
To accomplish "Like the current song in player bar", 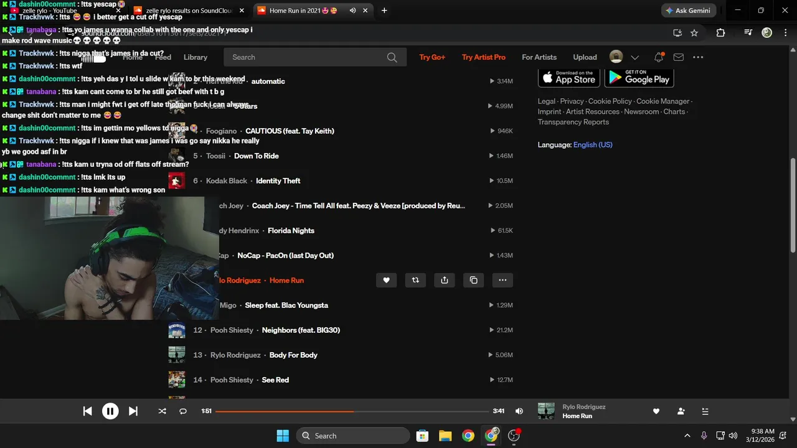I will point(656,411).
